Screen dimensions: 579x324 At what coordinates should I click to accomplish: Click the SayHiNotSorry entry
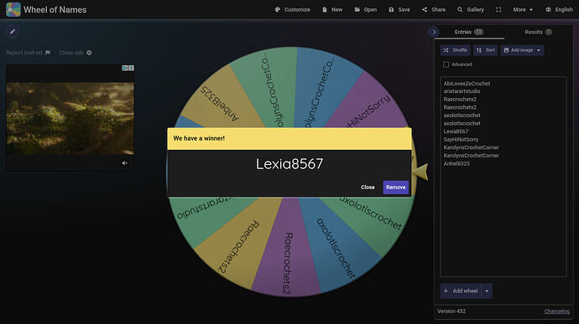click(461, 139)
